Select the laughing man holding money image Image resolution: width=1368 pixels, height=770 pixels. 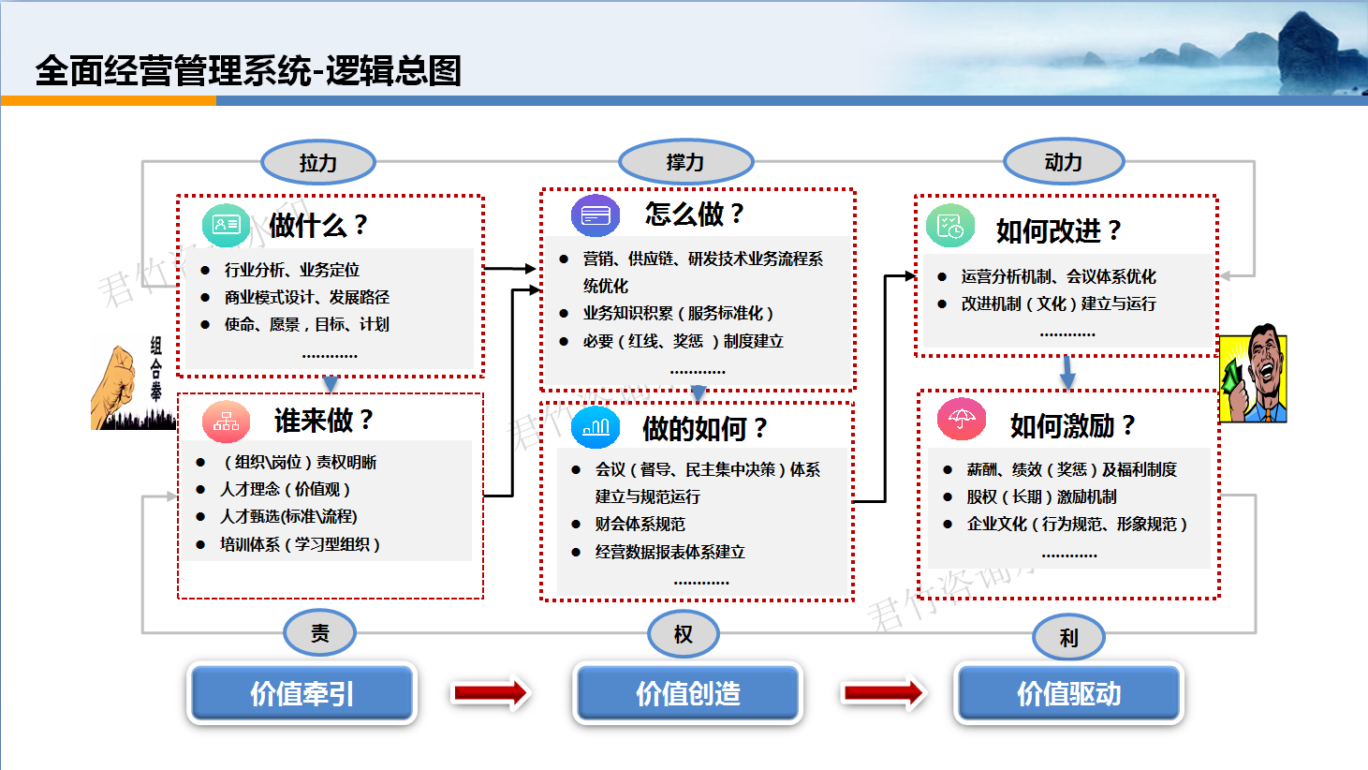click(1254, 374)
